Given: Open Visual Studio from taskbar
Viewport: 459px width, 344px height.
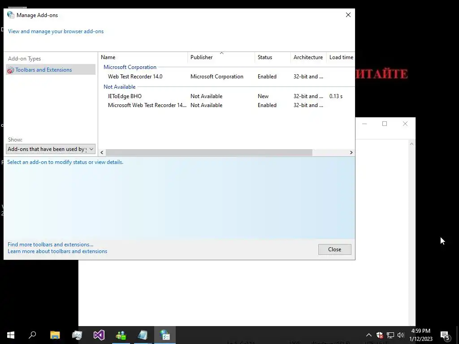Looking at the screenshot, I should point(99,335).
